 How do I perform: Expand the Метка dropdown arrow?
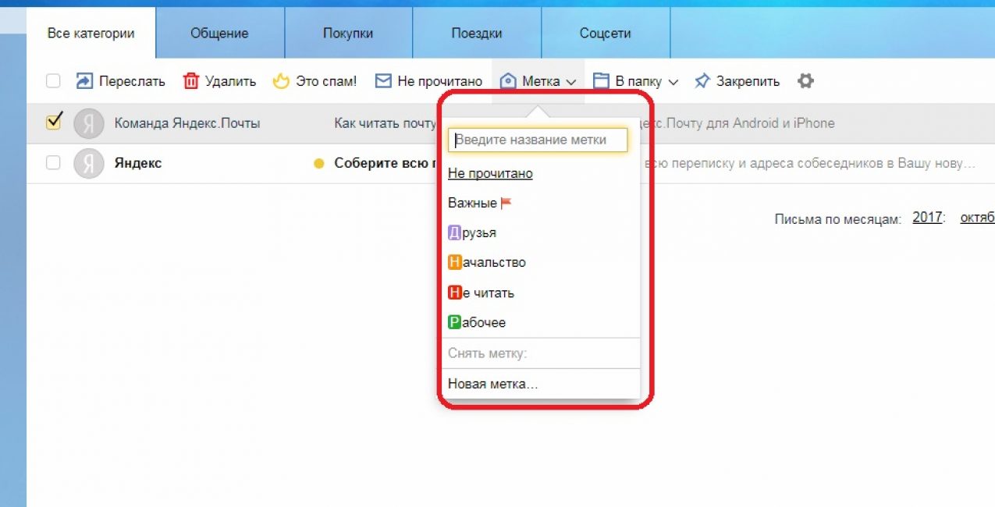click(x=571, y=82)
